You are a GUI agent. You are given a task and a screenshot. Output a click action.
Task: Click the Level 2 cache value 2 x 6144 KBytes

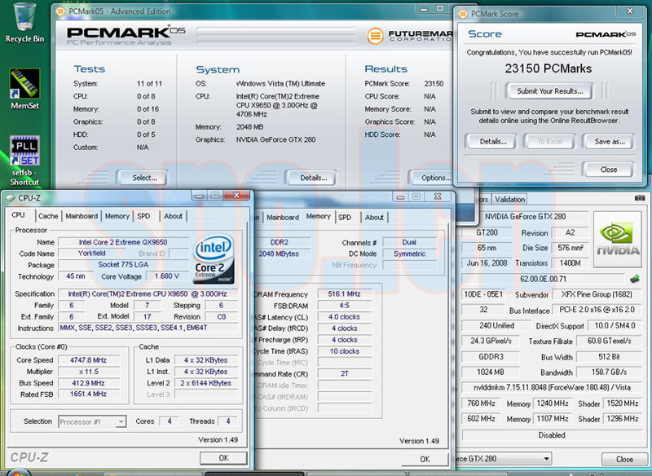click(x=206, y=383)
